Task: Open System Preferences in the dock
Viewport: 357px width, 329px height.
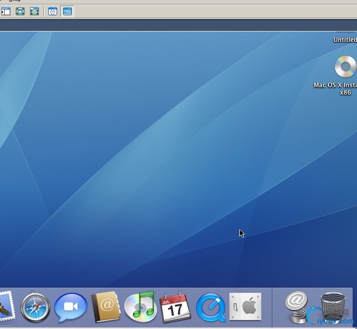Action: [x=245, y=306]
